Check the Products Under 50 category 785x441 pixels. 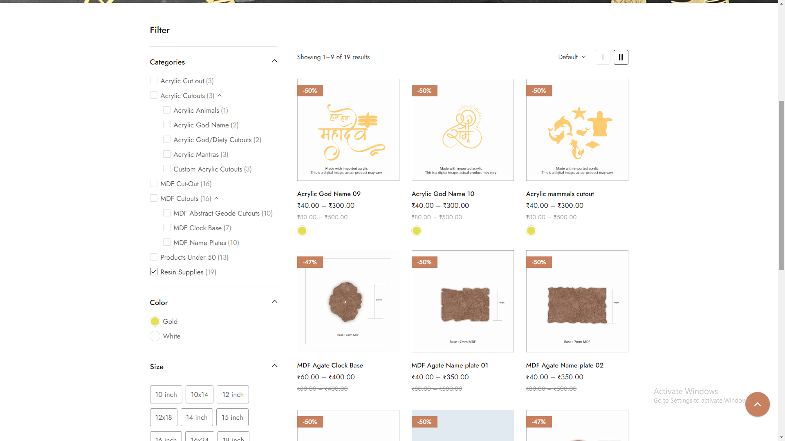click(x=154, y=257)
